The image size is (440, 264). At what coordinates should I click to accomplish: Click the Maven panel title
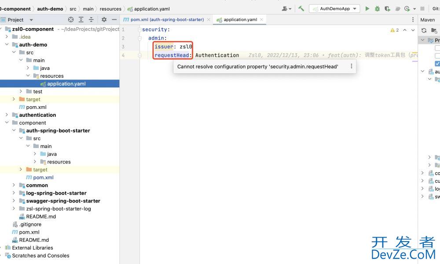tap(427, 20)
